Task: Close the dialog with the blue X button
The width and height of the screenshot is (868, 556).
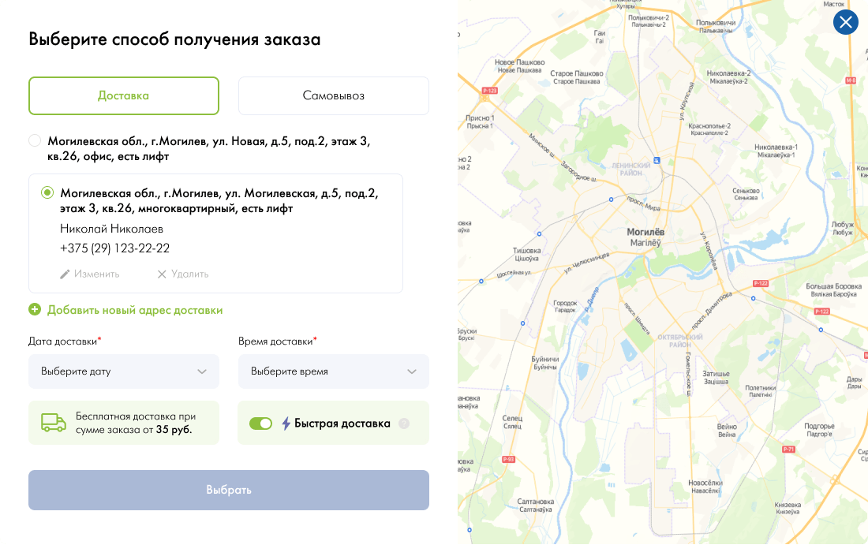Action: coord(846,22)
